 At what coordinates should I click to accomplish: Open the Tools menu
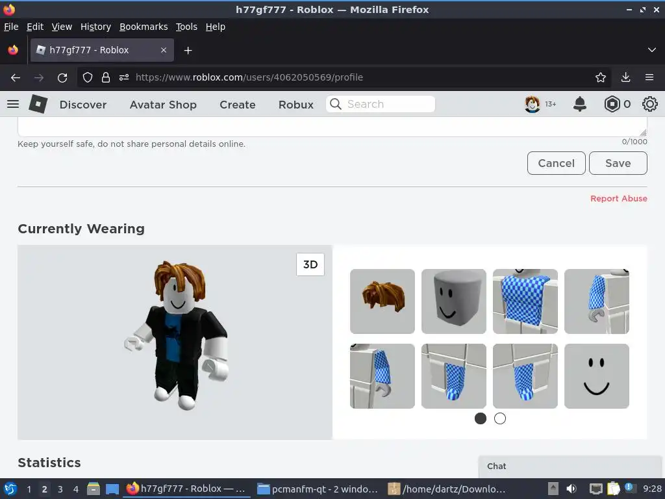coord(186,27)
